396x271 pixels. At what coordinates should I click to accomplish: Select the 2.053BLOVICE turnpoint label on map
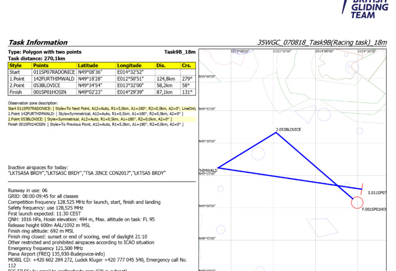[x=288, y=130]
